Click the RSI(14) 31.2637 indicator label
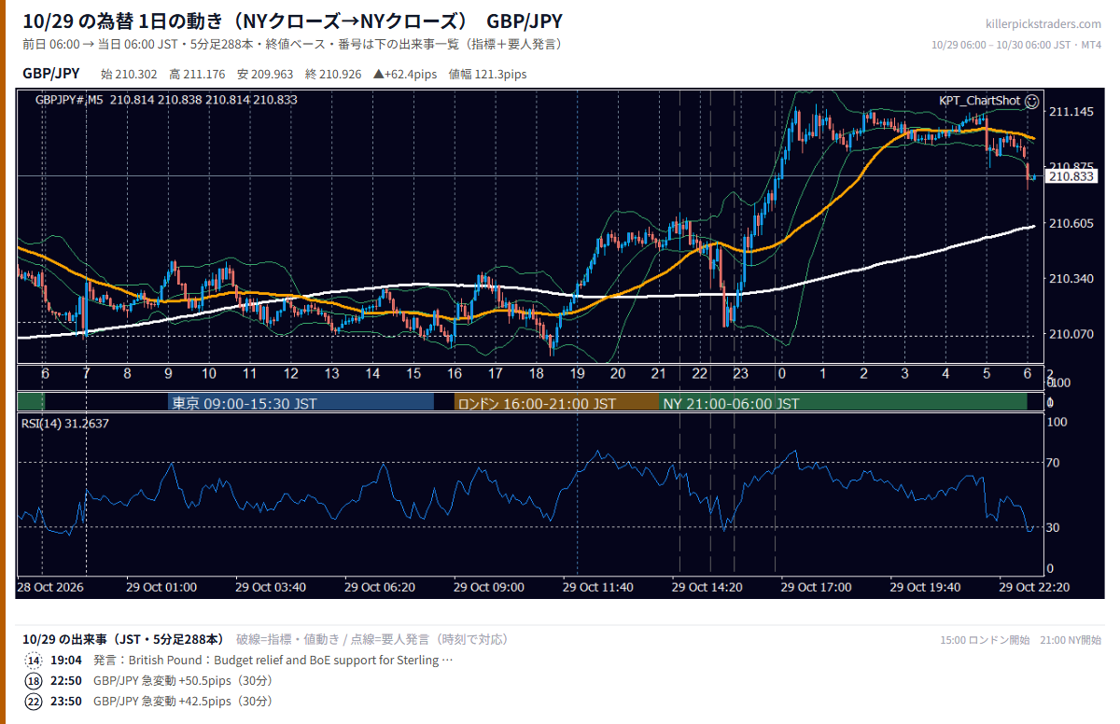 (65, 424)
